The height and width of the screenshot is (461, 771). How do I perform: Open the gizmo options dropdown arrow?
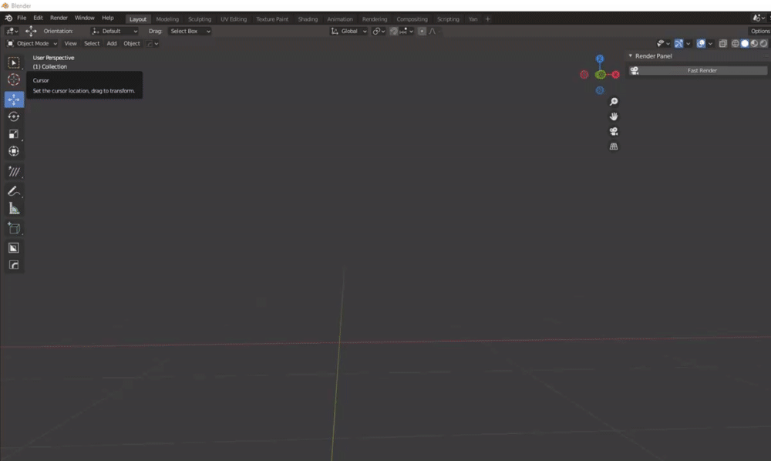(x=689, y=44)
